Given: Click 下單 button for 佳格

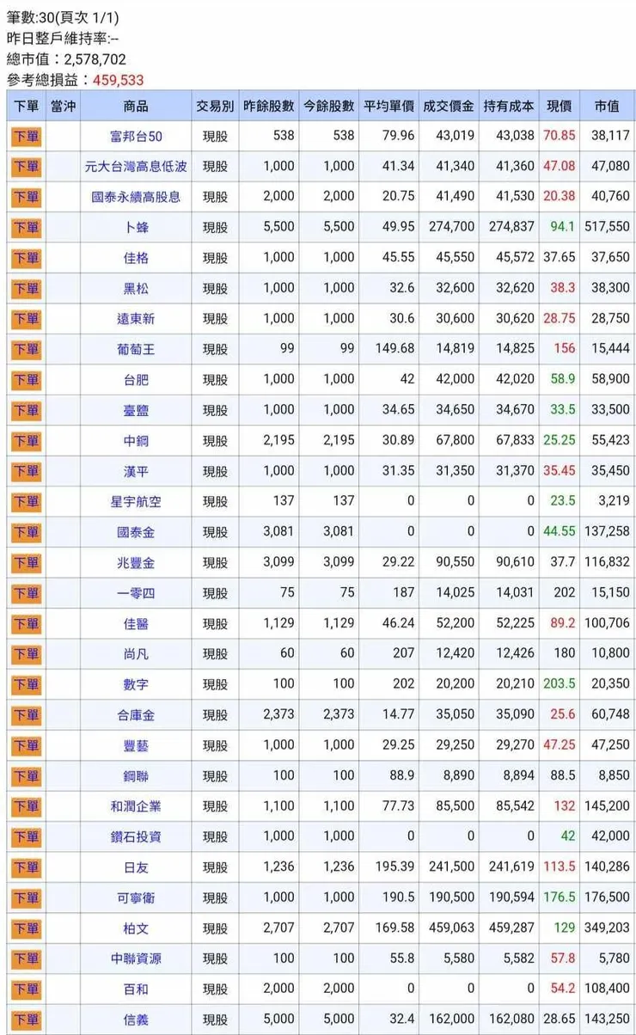Looking at the screenshot, I should click(26, 258).
